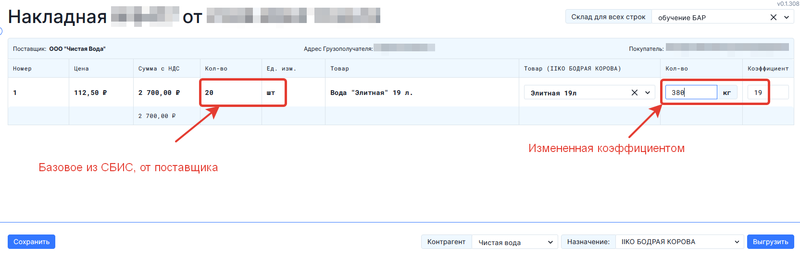The height and width of the screenshot is (258, 800).
Task: Click the Выгрузить button
Action: [770, 242]
